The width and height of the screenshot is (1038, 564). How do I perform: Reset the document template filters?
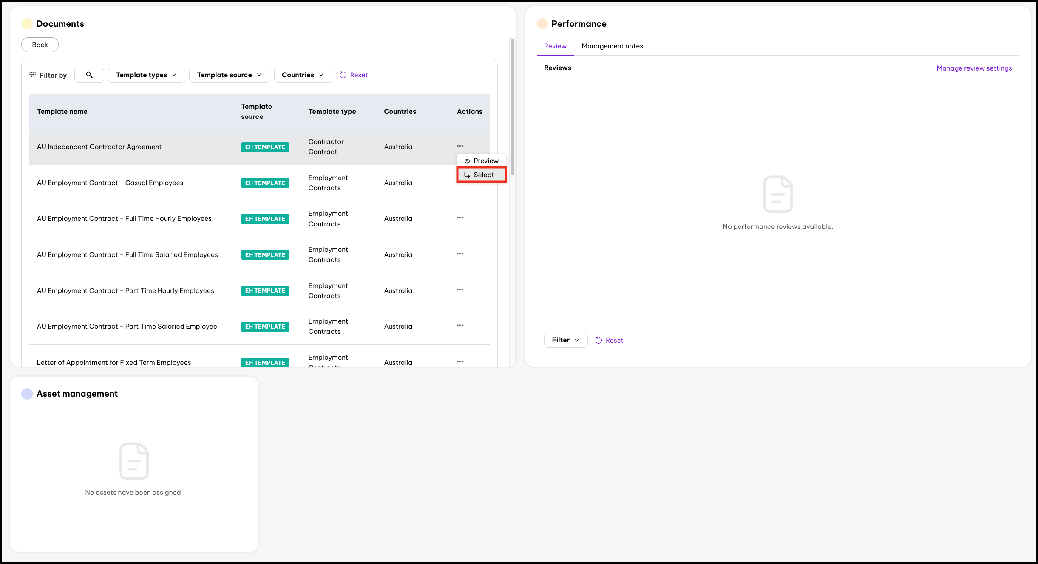tap(354, 75)
